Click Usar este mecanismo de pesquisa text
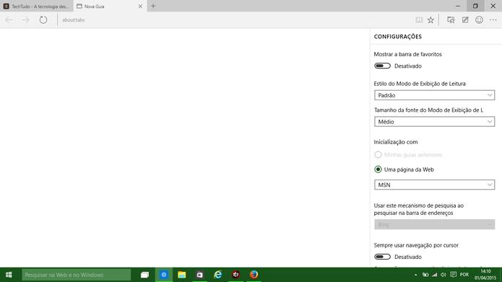This screenshot has width=502, height=282. coord(419,209)
